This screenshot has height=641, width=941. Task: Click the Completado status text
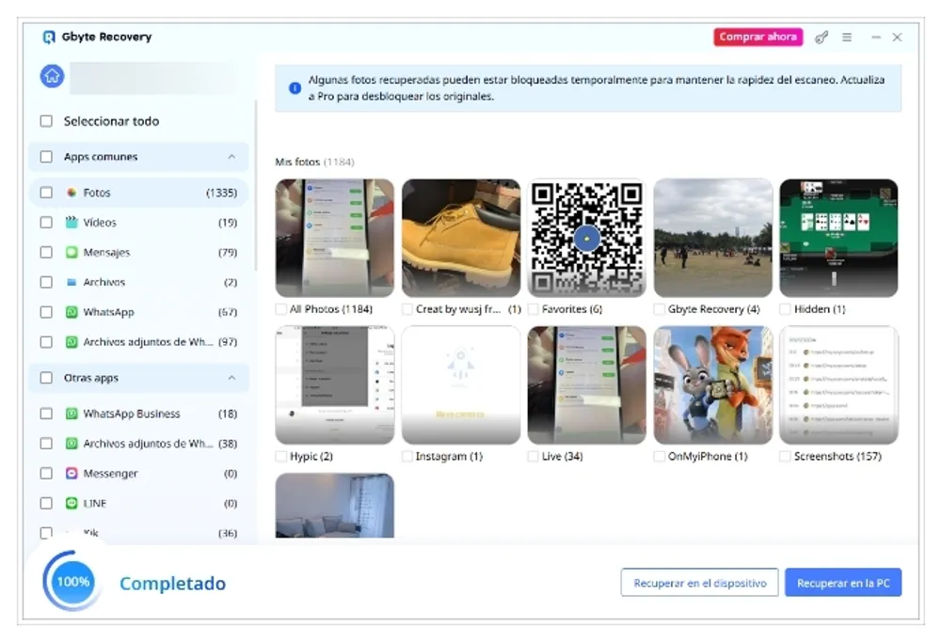point(173,584)
